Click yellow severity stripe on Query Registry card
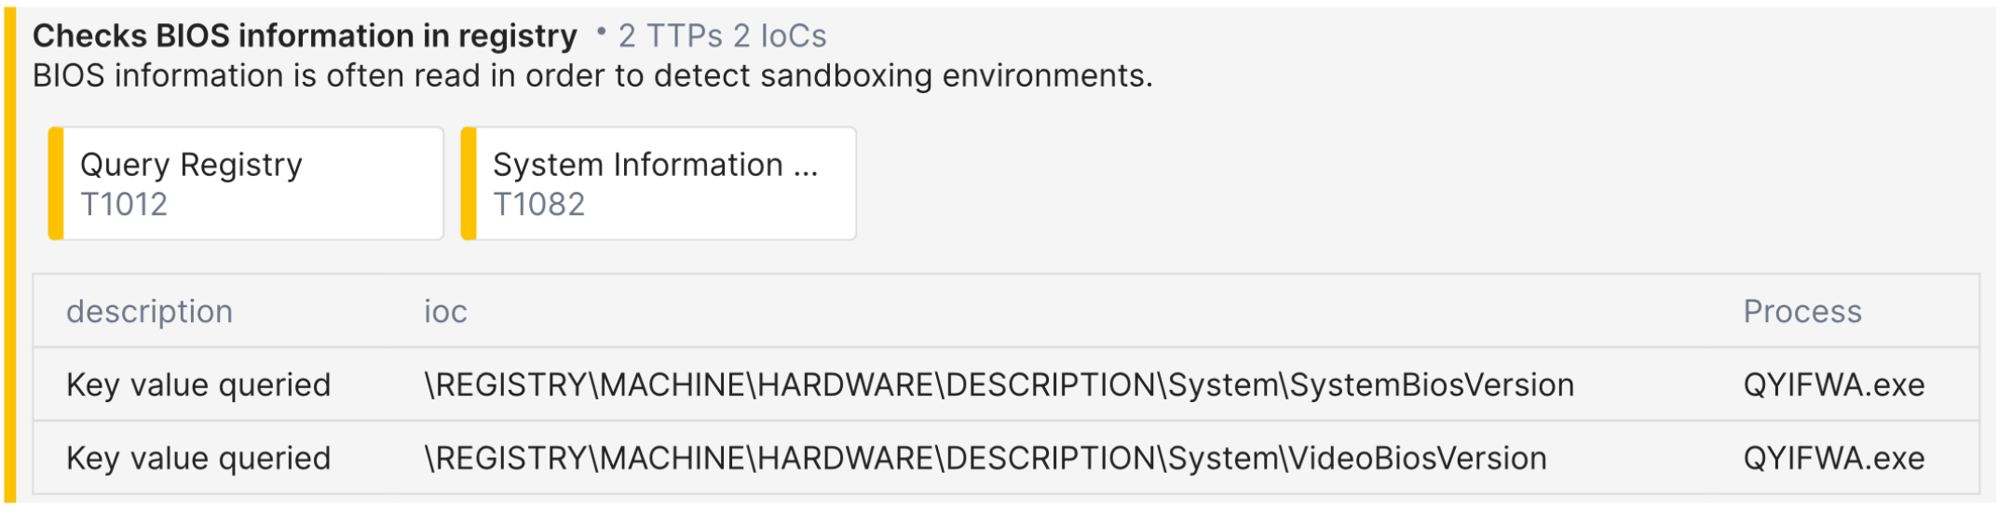The width and height of the screenshot is (2012, 512). tap(56, 183)
